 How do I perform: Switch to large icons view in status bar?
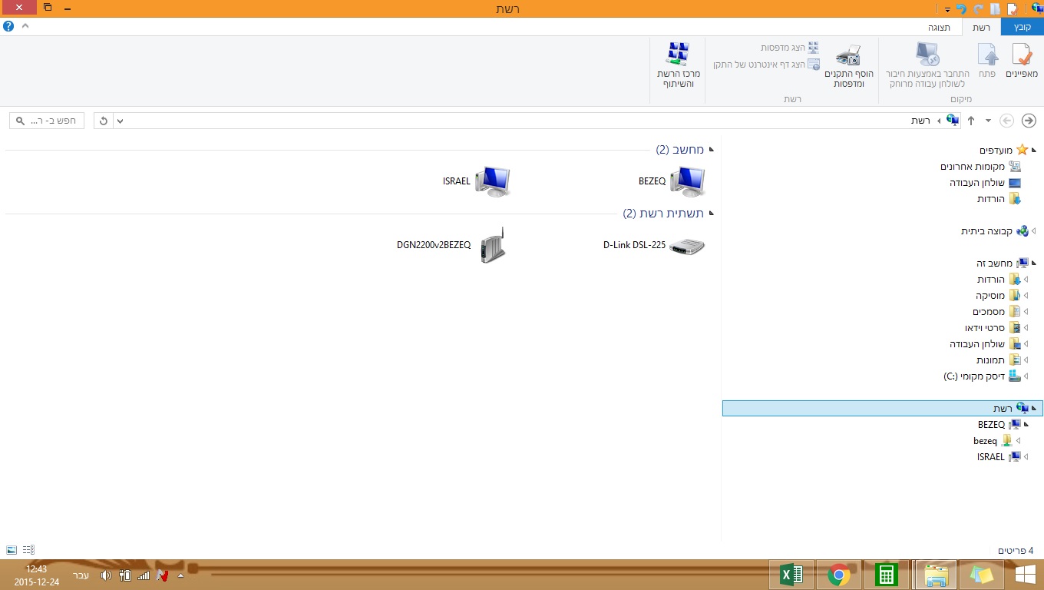click(x=12, y=550)
